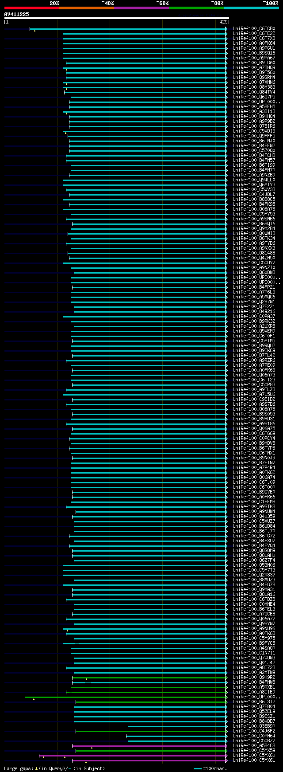Click the UniRef100_Q75IR6 label
The height and width of the screenshot is (772, 283).
coord(254,126)
